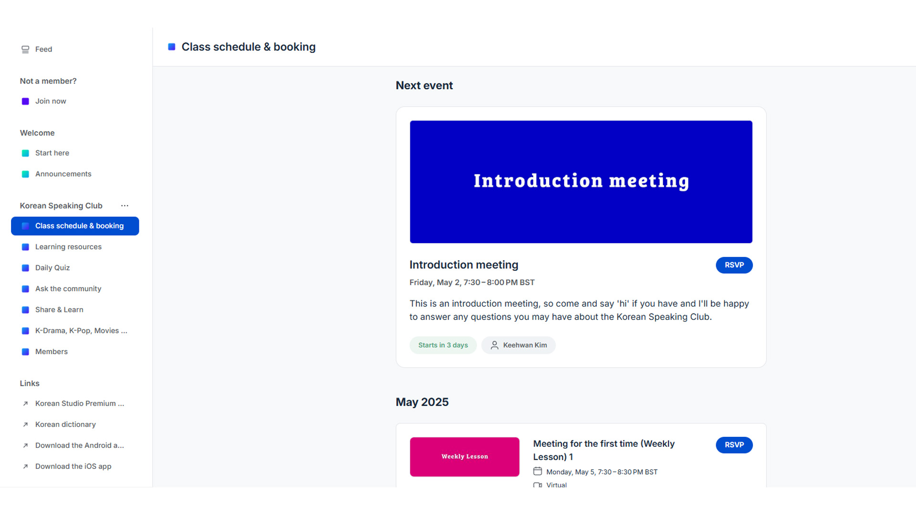
Task: Open K-Drama, K-Pop, Movies space
Action: 81,331
